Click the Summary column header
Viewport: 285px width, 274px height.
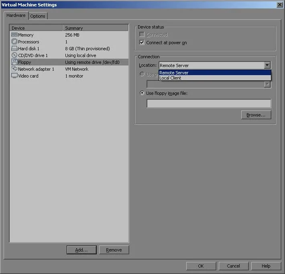[96, 28]
